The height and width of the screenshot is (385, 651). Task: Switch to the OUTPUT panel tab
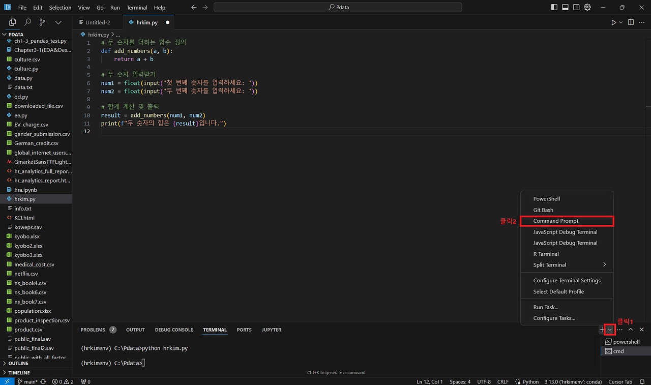click(x=135, y=330)
